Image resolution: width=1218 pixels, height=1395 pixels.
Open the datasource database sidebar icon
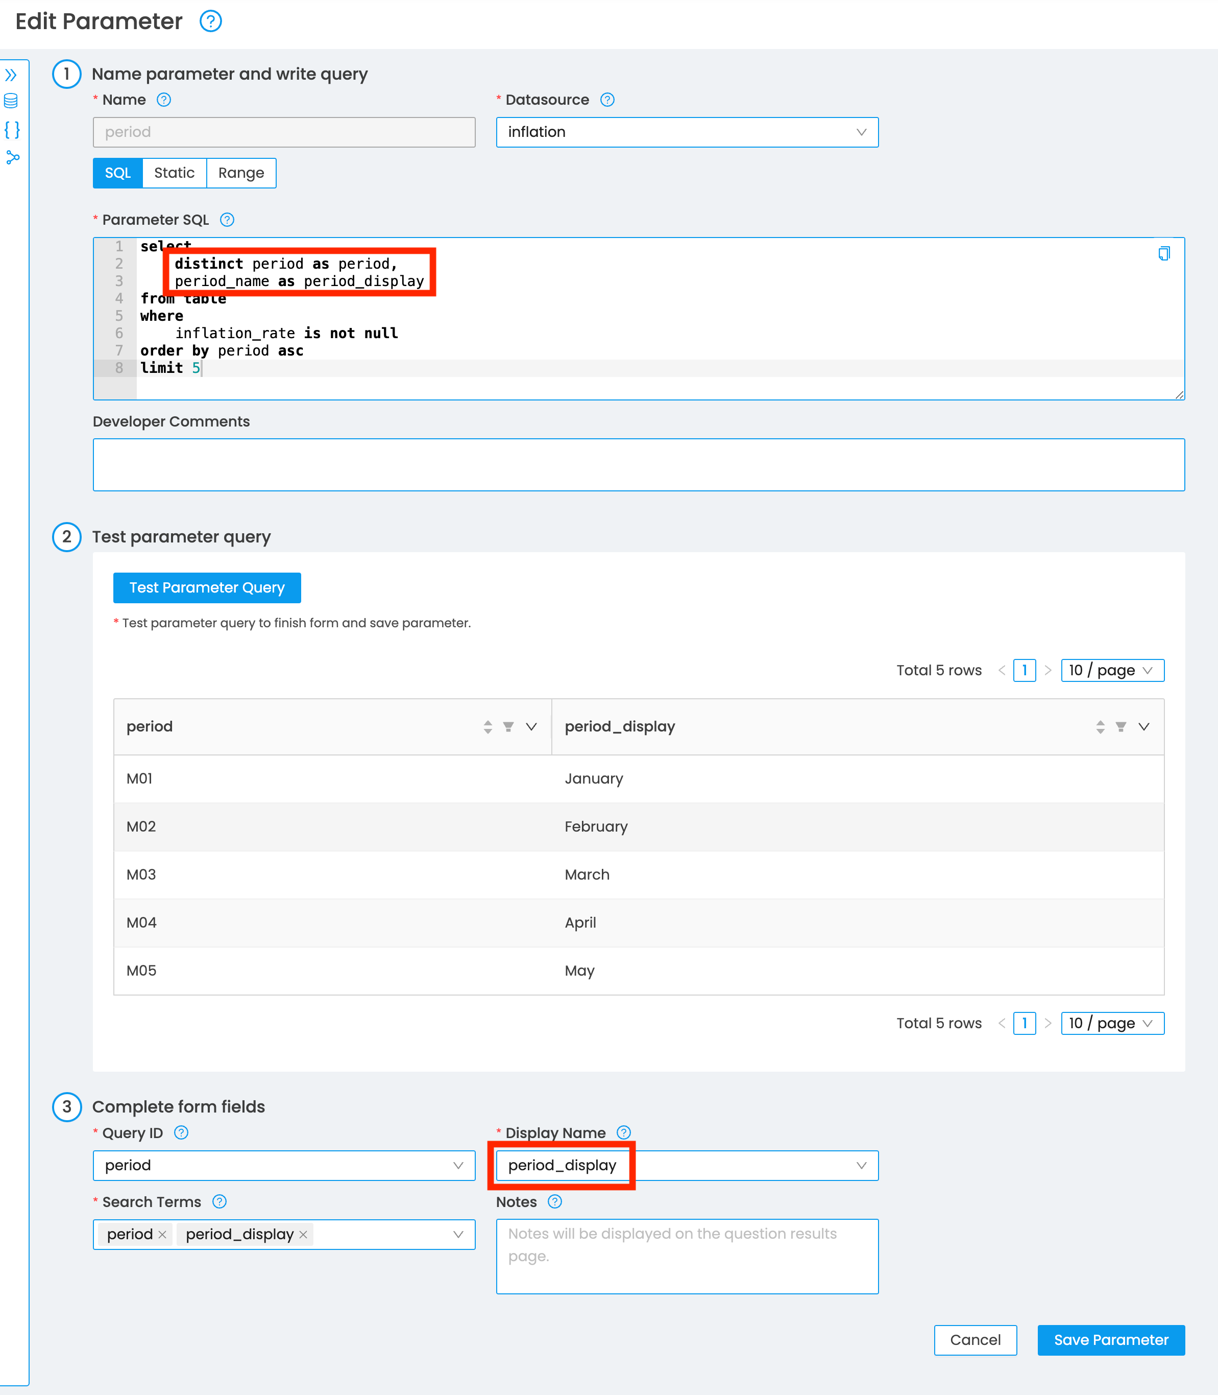click(x=11, y=101)
